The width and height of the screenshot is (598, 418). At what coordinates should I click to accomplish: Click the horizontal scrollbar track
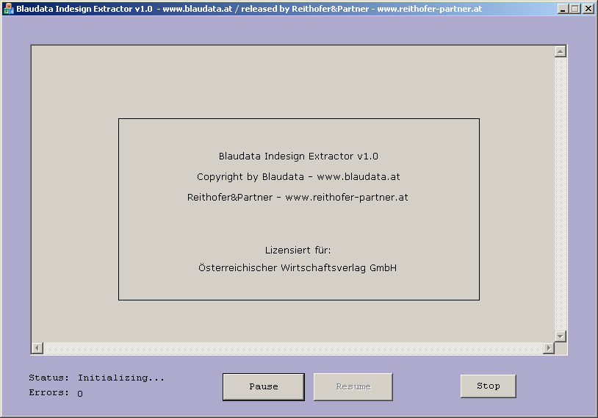pyautogui.click(x=293, y=347)
